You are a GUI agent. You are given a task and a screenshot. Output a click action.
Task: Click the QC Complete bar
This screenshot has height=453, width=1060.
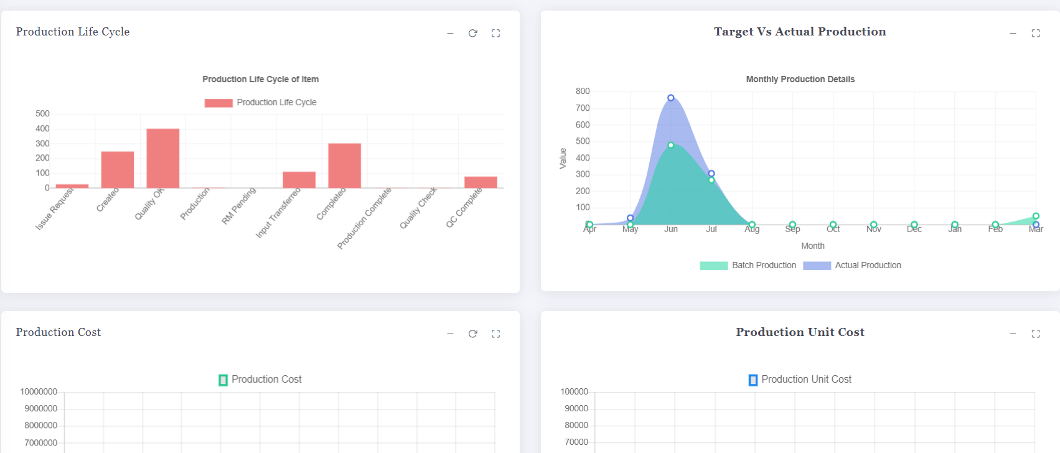tap(481, 182)
